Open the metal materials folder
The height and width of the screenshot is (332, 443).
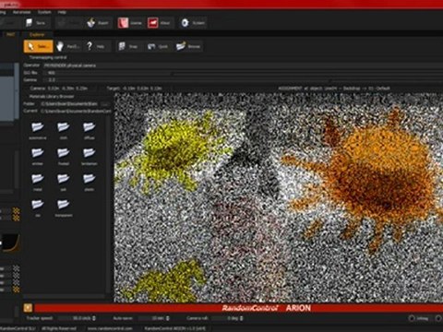click(x=38, y=182)
